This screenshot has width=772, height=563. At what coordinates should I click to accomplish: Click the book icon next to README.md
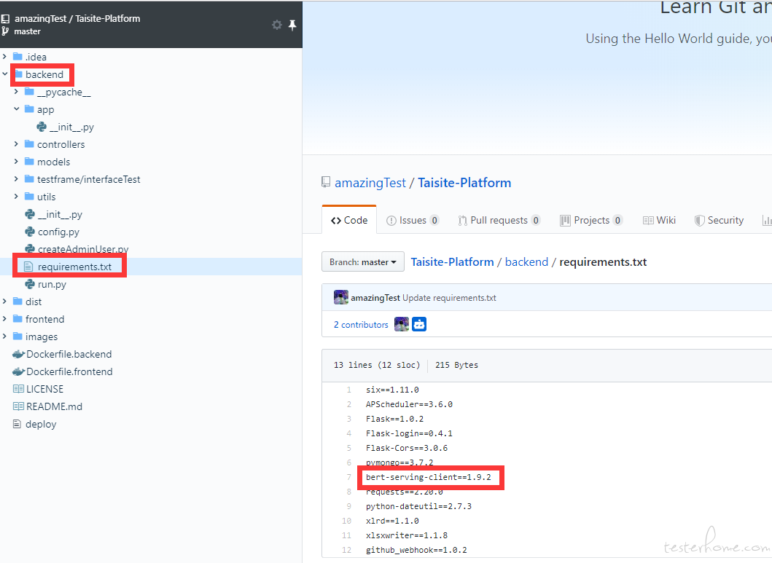tap(18, 406)
